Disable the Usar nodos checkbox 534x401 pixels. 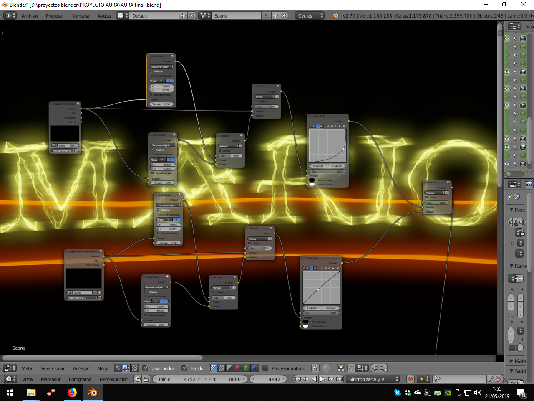146,368
